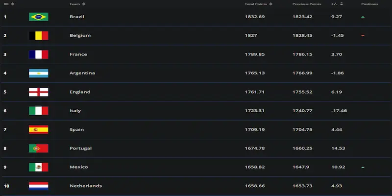This screenshot has width=392, height=196.
Task: Click Belgium's red down position arrow
Action: pyautogui.click(x=363, y=36)
